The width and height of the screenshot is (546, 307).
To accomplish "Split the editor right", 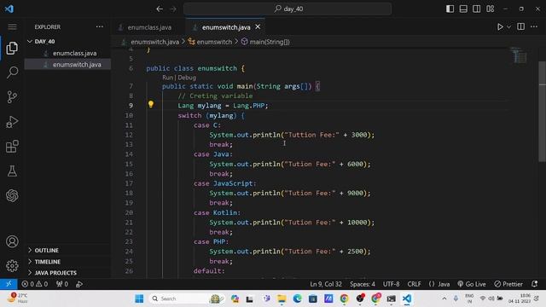I will [521, 26].
